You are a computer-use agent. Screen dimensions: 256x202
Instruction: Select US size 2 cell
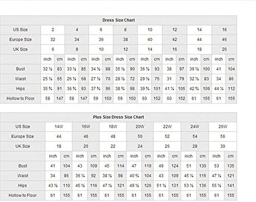53,30
